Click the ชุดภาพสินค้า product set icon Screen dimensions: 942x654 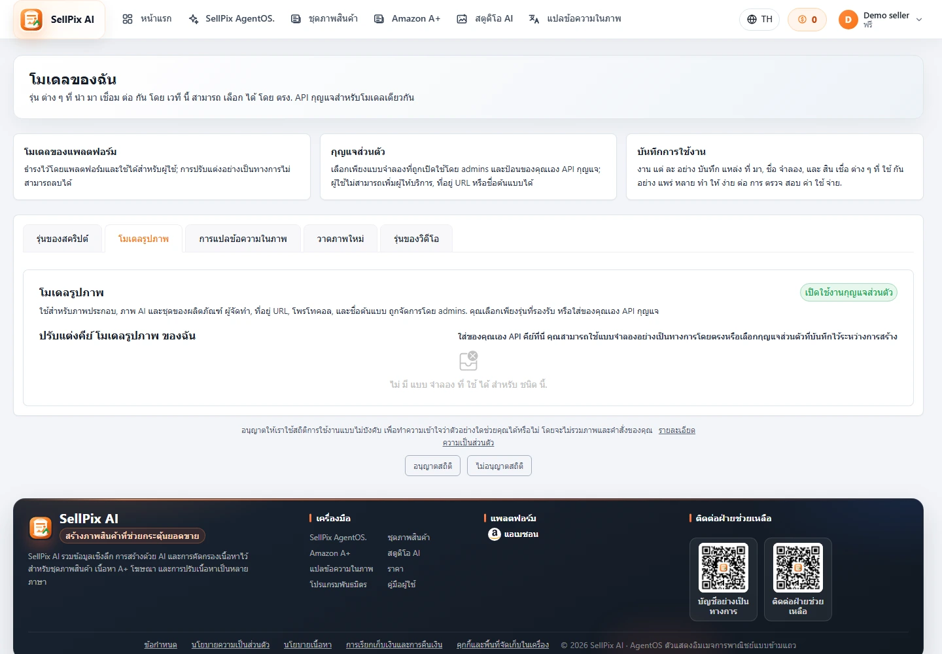[x=296, y=19]
